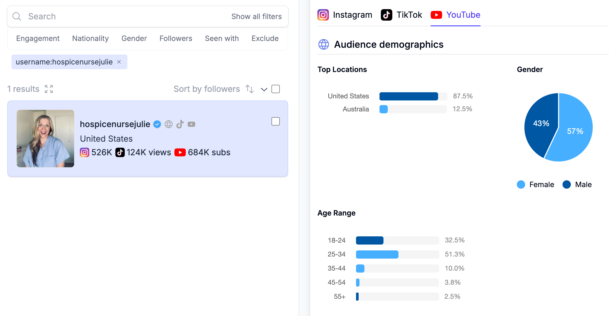Click the search magnifier icon
This screenshot has width=616, height=316.
17,16
